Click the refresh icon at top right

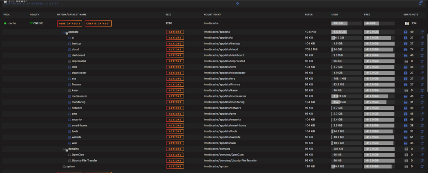(x=420, y=3)
